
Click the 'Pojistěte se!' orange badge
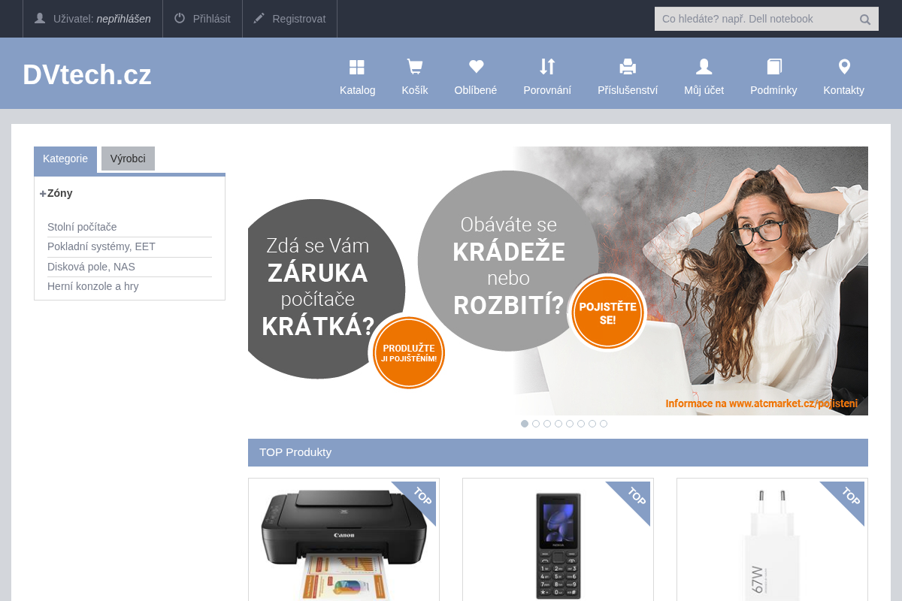[x=607, y=313]
